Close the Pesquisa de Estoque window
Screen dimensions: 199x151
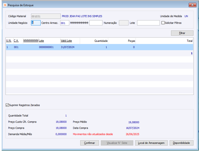[192, 5]
